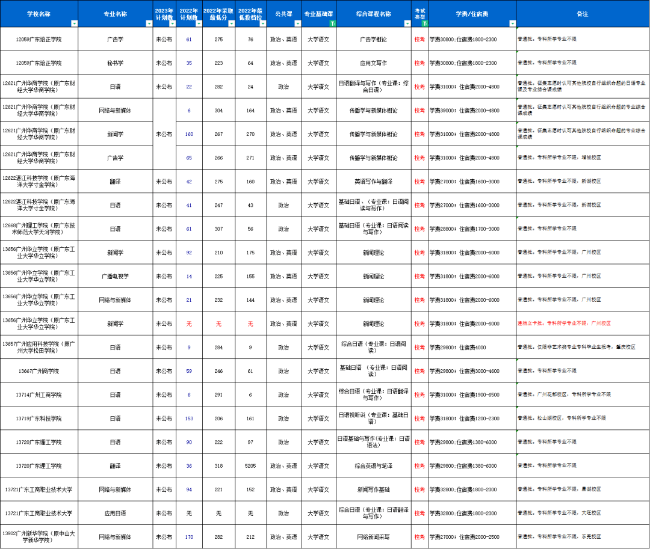Screen dimensions: 650x549
Task: Select the red remark about 独立立卡批
Action: [x=583, y=324]
